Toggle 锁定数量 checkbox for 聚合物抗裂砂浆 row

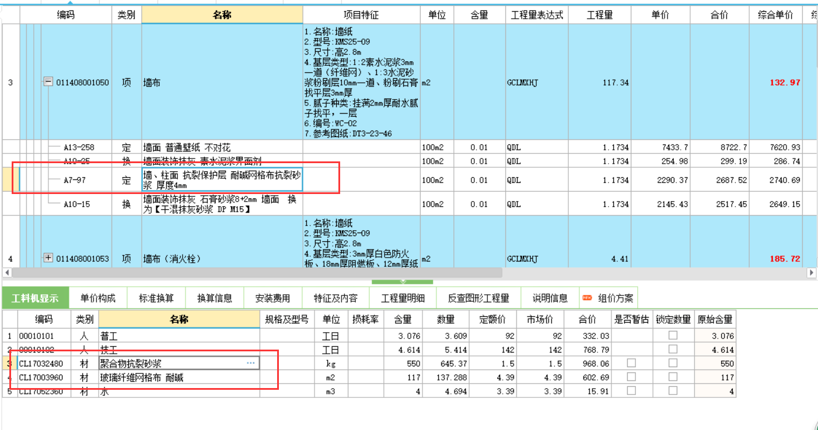pos(673,363)
